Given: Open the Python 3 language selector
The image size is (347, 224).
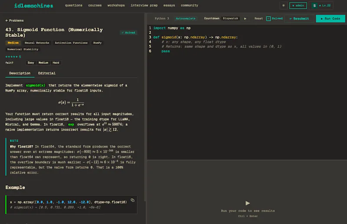Looking at the screenshot, I should [162, 18].
